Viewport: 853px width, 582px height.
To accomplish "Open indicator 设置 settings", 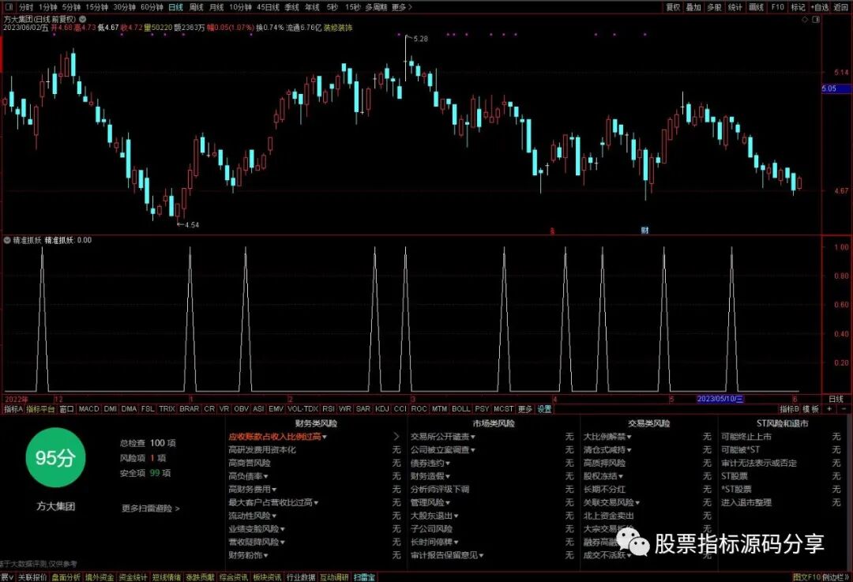I will click(544, 408).
